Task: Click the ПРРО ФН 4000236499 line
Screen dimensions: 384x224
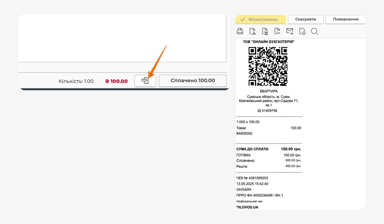Action: (x=260, y=196)
